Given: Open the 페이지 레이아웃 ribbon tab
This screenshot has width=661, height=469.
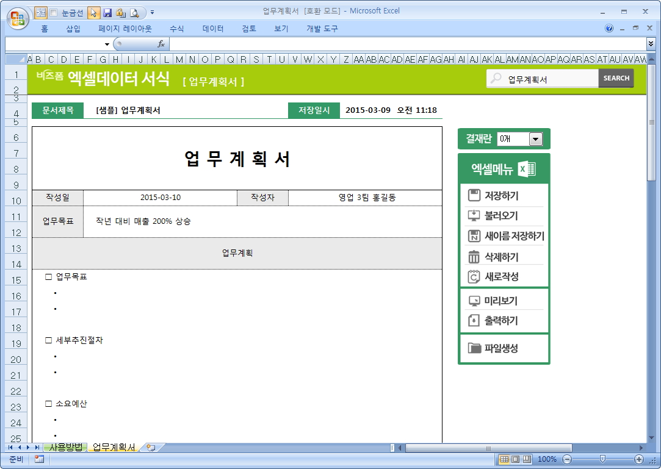Looking at the screenshot, I should click(125, 29).
